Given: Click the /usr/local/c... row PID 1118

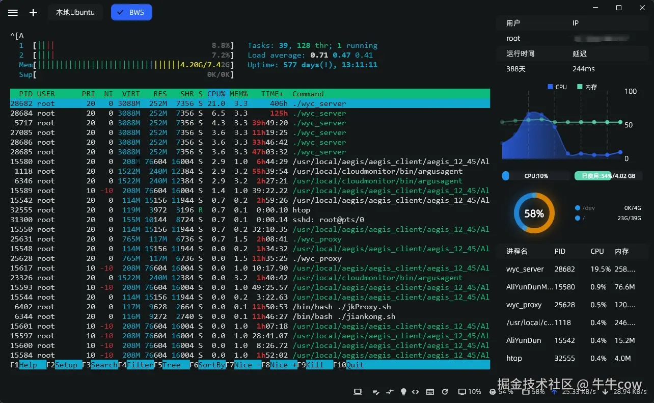Looking at the screenshot, I should pos(572,323).
